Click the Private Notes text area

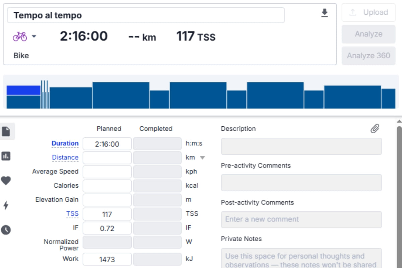point(301,258)
